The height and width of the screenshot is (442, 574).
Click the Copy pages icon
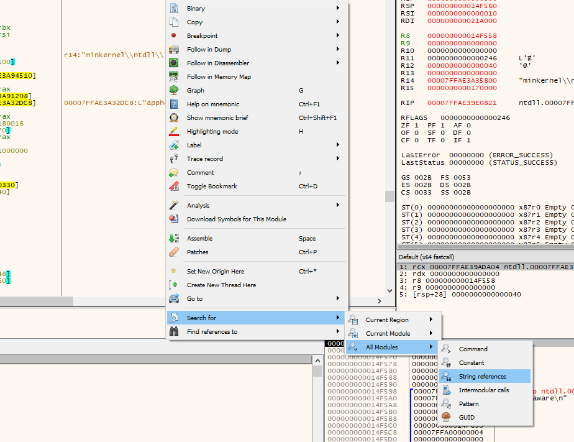point(174,22)
